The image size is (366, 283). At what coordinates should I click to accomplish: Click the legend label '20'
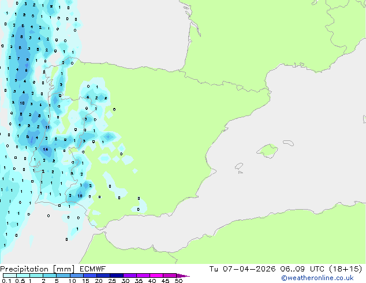tap(99, 281)
